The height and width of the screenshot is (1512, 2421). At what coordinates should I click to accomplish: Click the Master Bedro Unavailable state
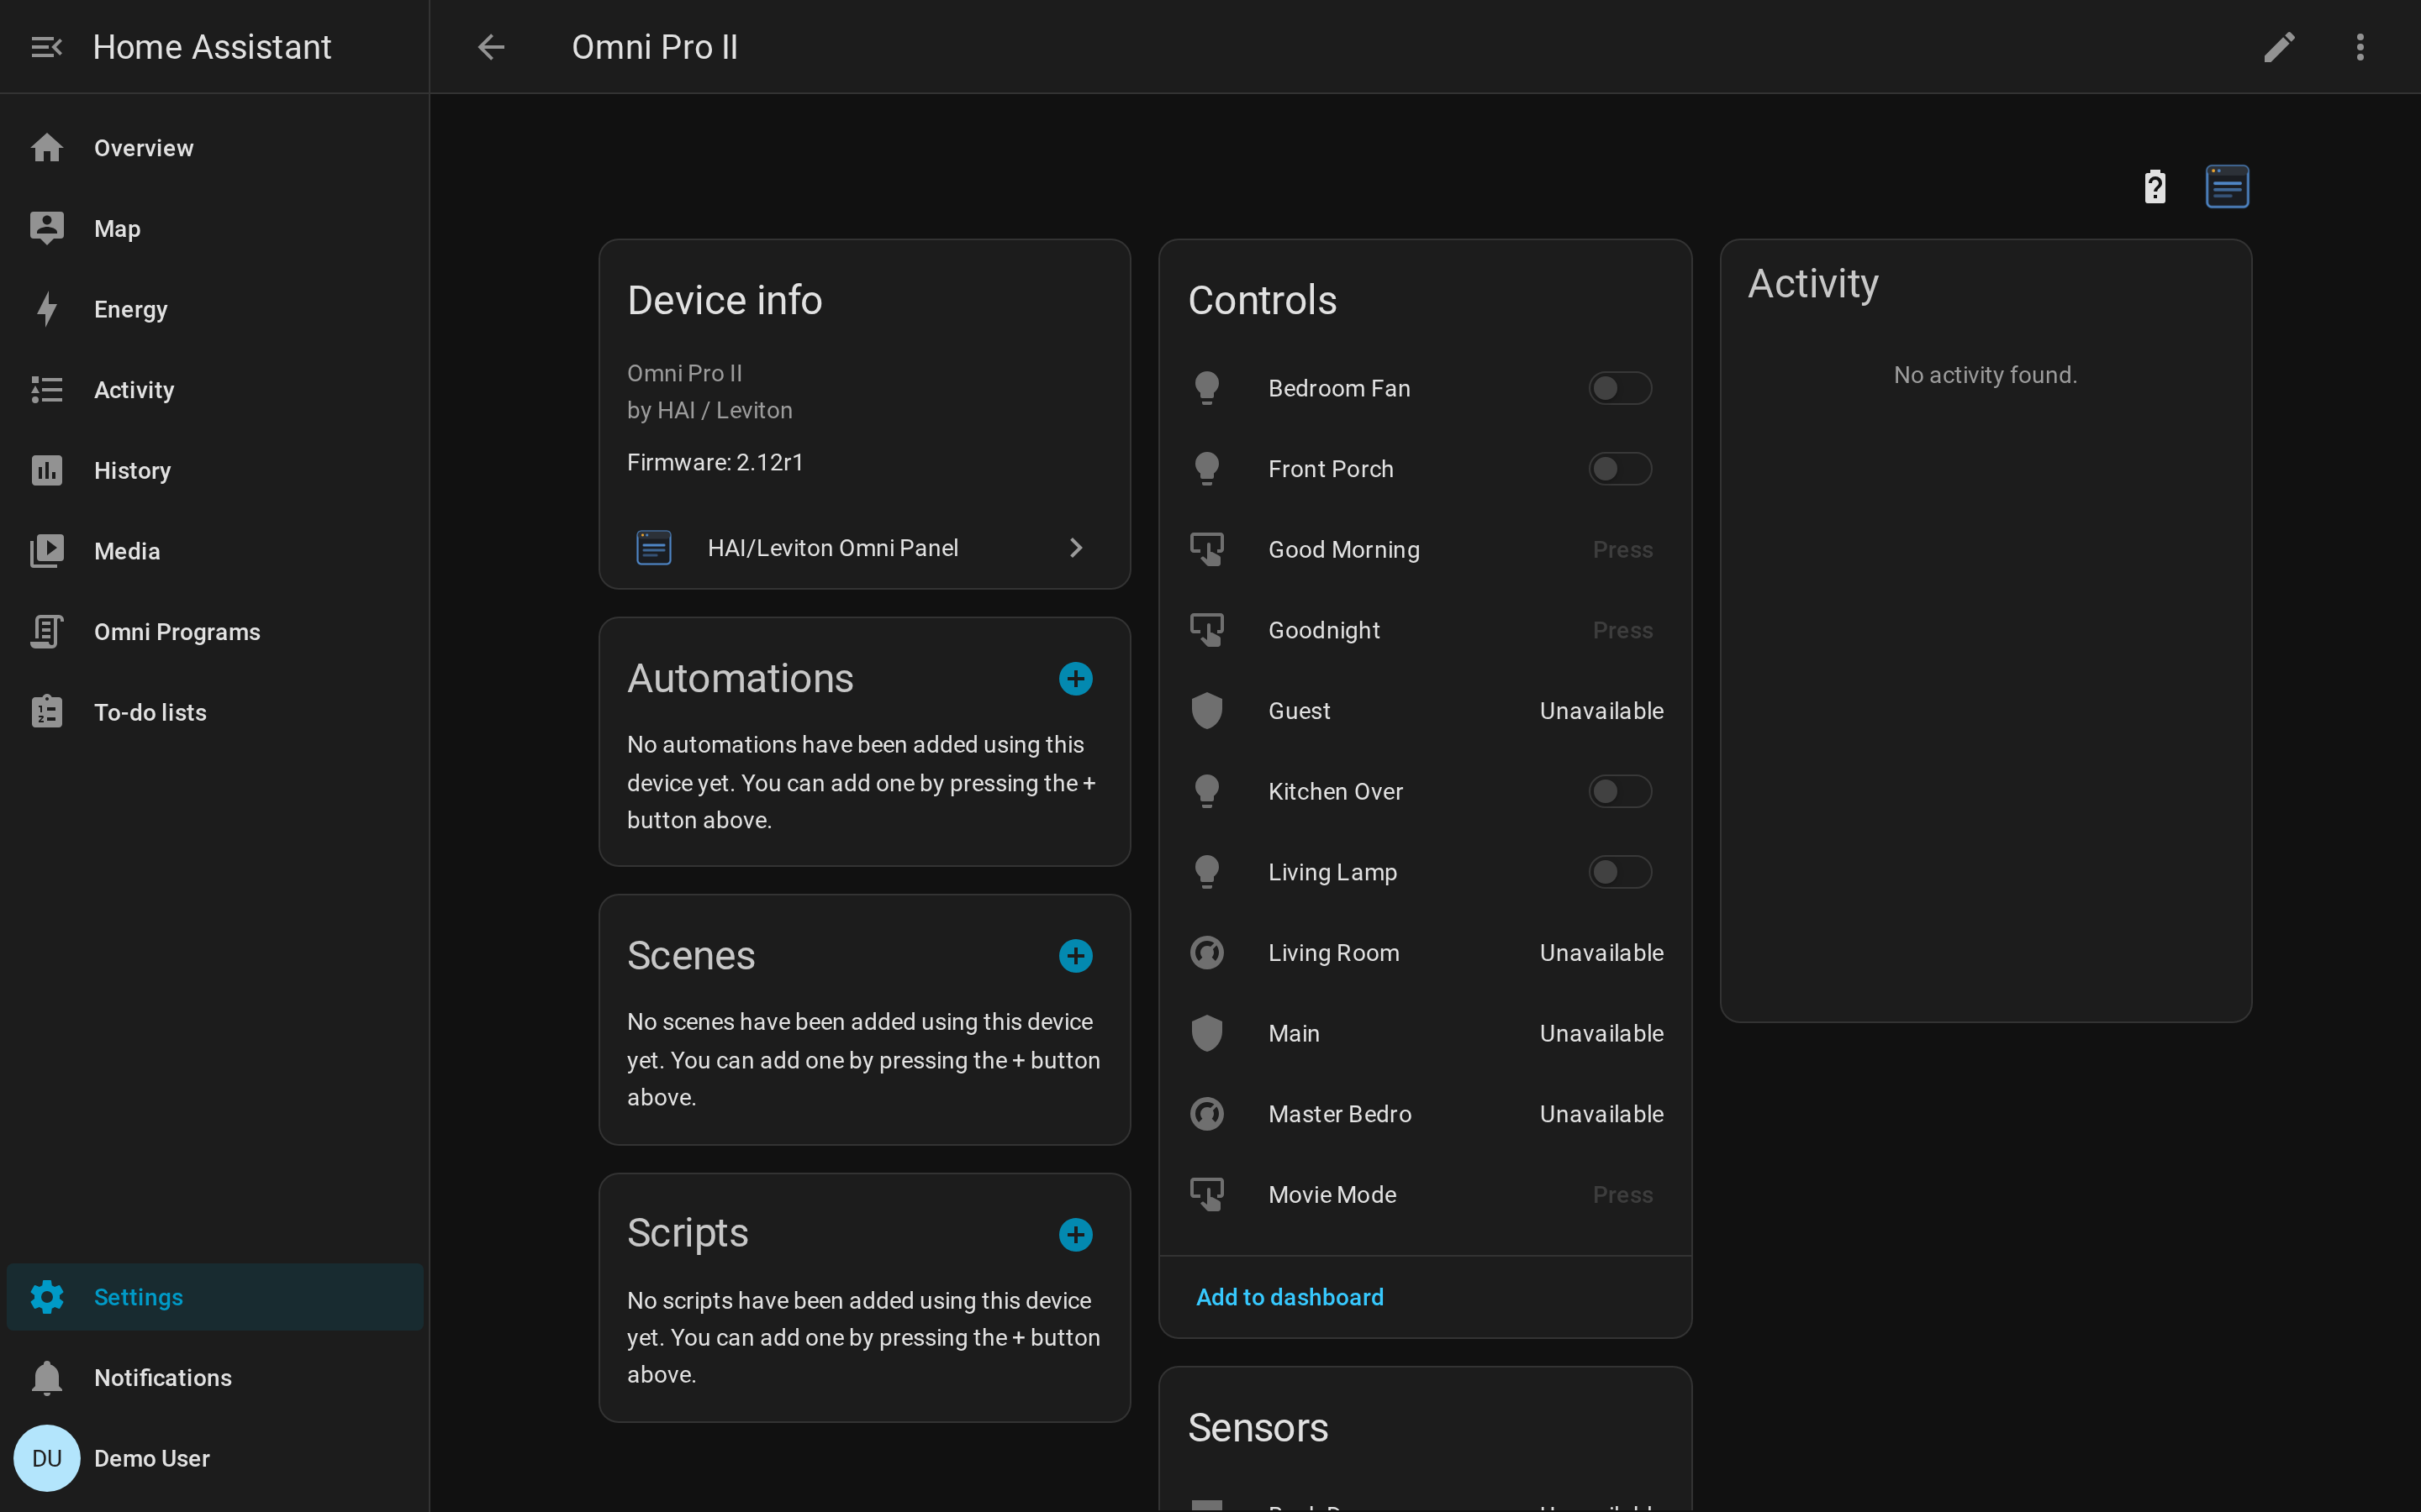[1601, 1114]
